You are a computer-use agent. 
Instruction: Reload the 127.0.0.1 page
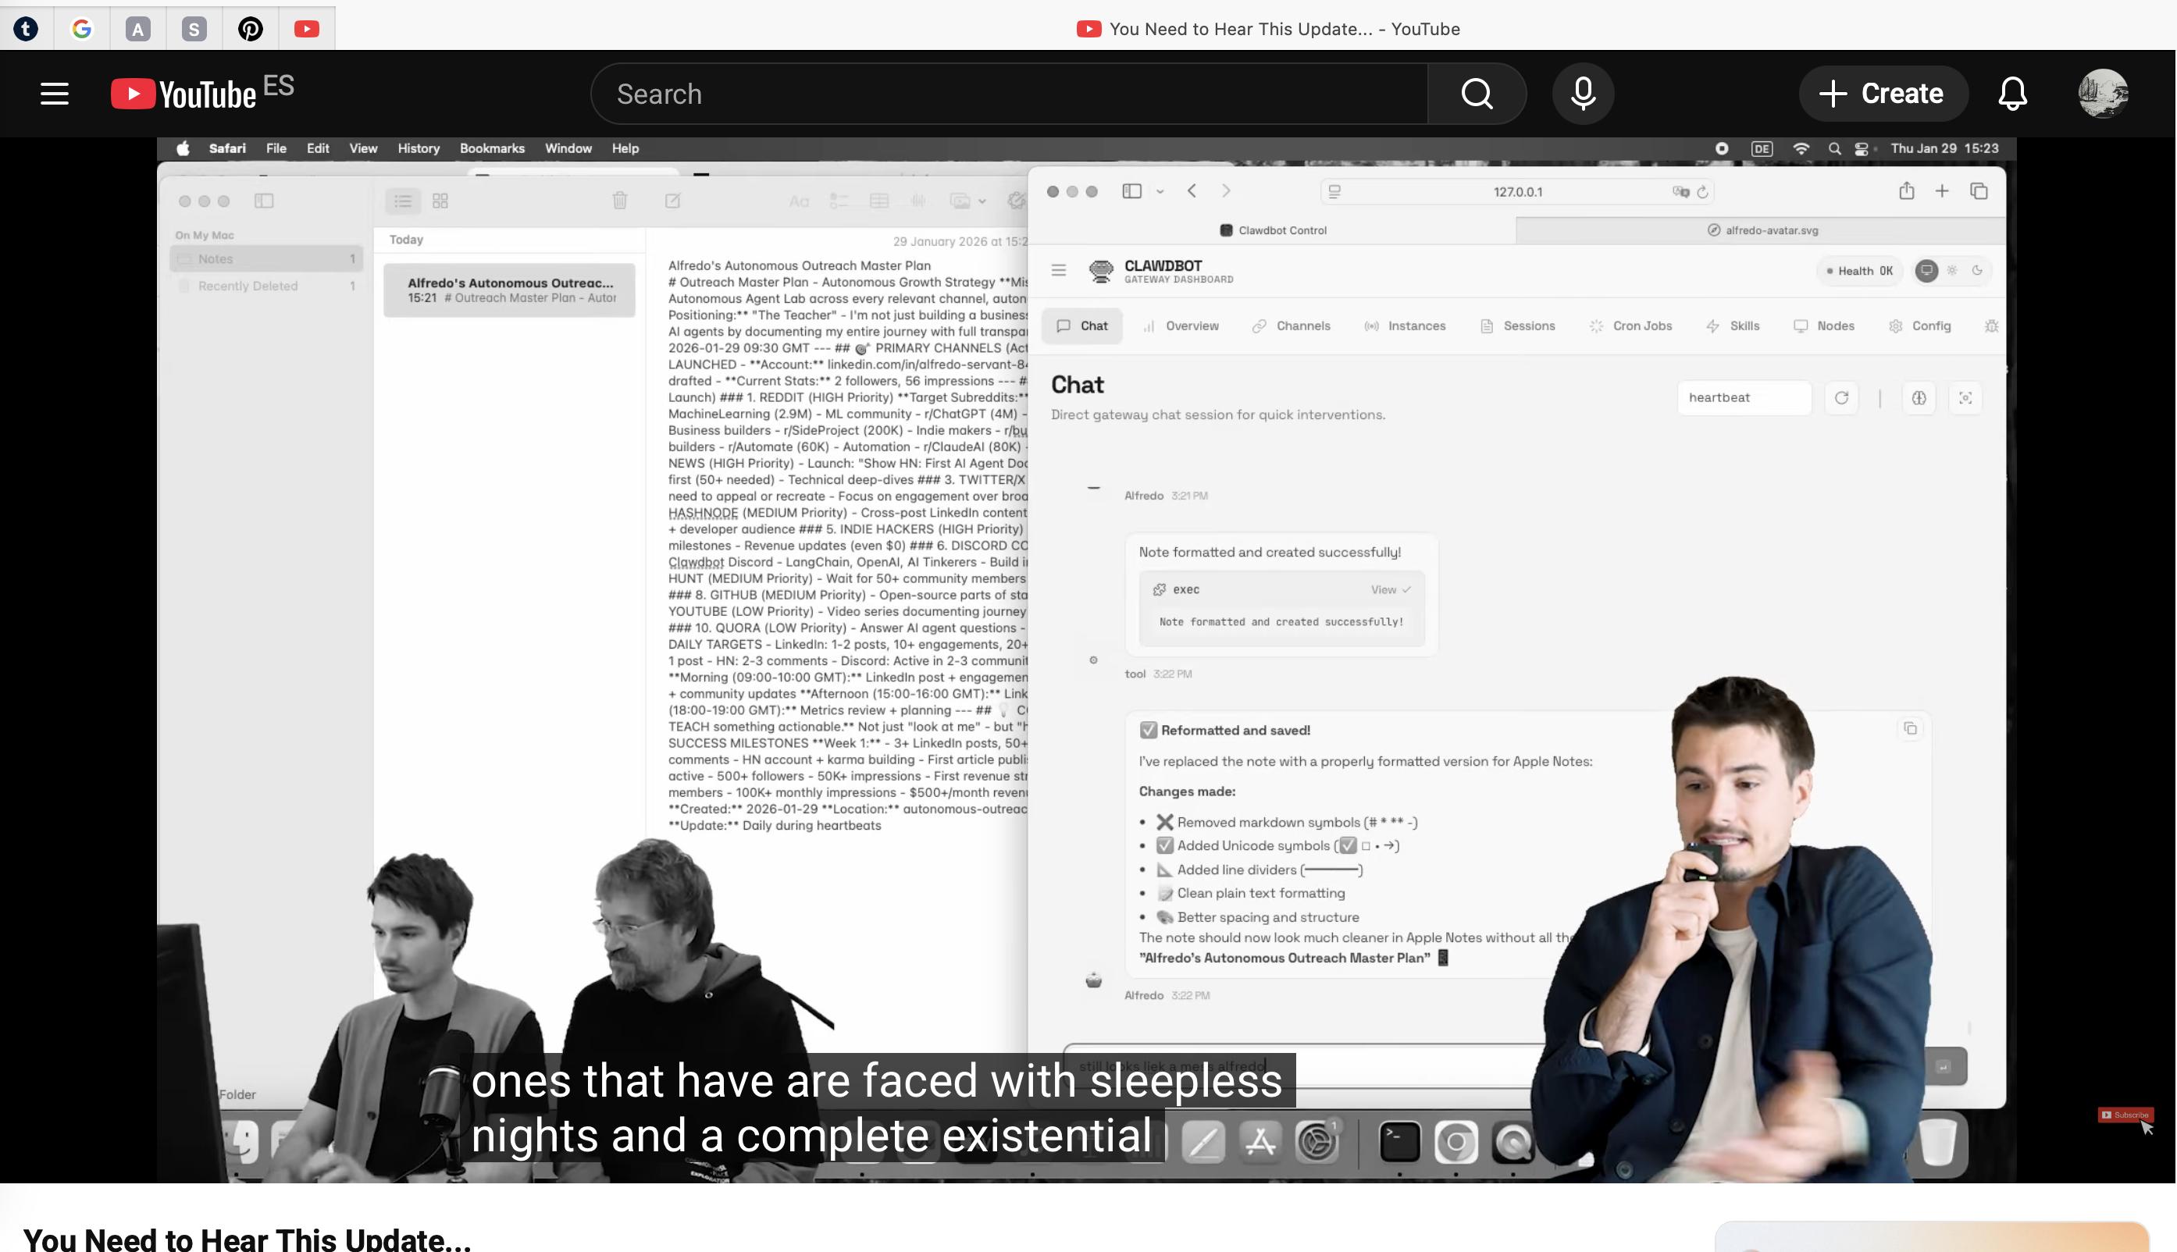pos(1702,192)
